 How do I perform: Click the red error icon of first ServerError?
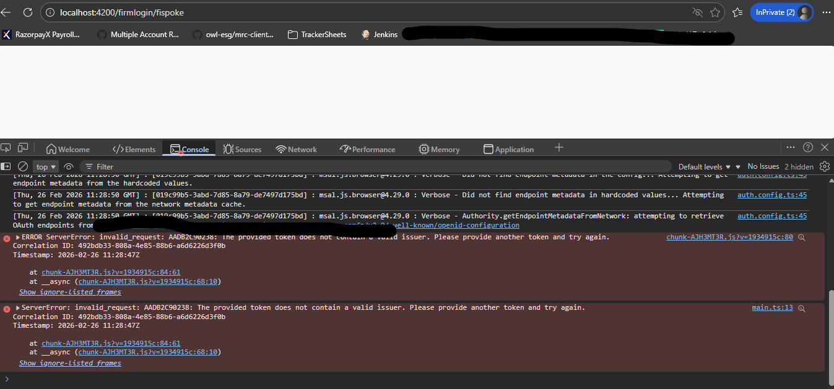(6, 238)
